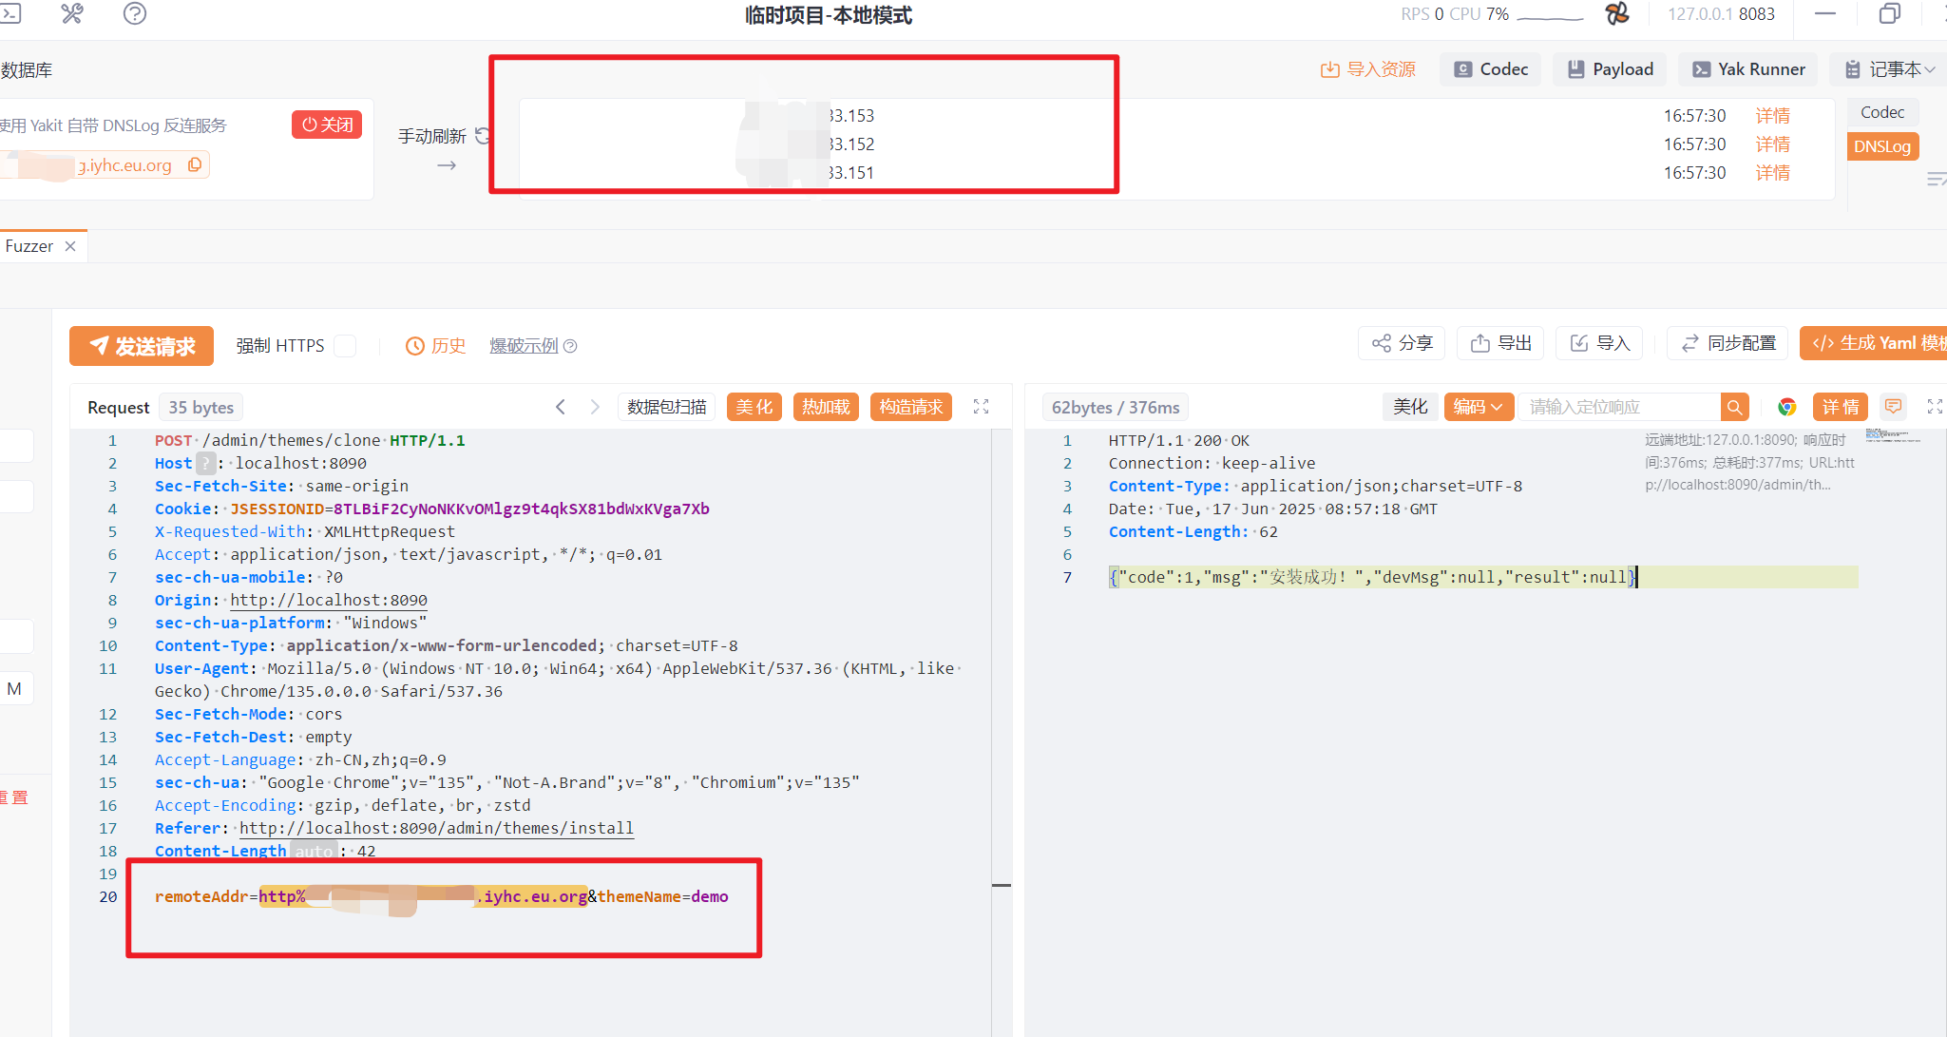Turn off DNSLog with 关闭 button

pyautogui.click(x=327, y=125)
